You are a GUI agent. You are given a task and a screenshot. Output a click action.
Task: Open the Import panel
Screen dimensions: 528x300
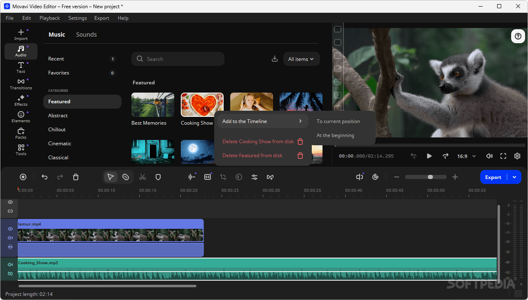coord(21,35)
